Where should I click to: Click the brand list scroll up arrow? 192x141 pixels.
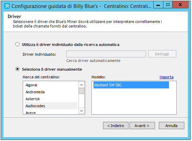coord(81,85)
